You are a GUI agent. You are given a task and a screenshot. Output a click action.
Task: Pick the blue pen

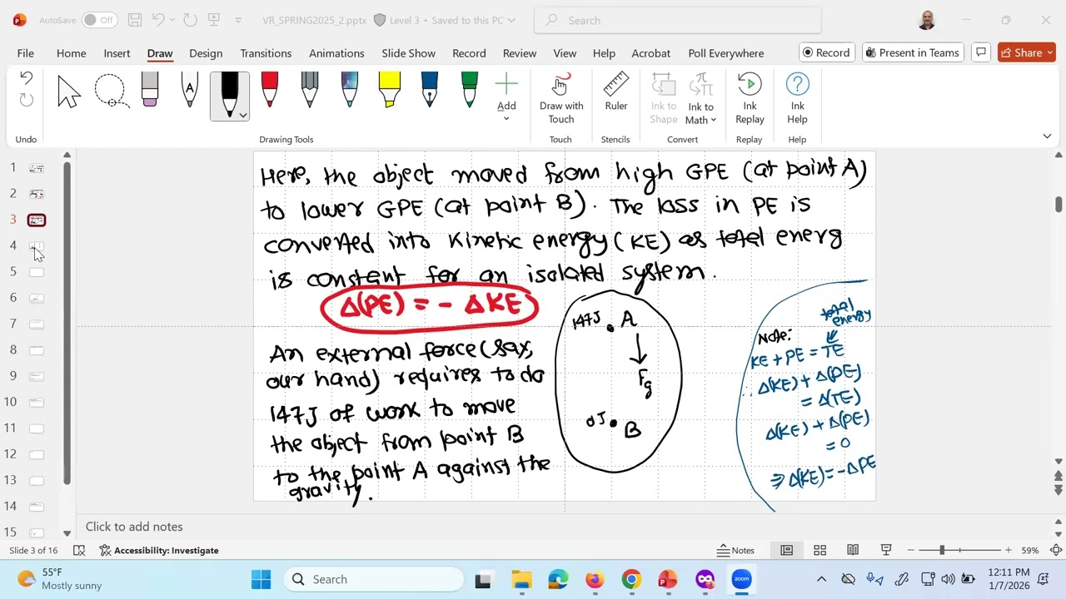click(x=429, y=90)
